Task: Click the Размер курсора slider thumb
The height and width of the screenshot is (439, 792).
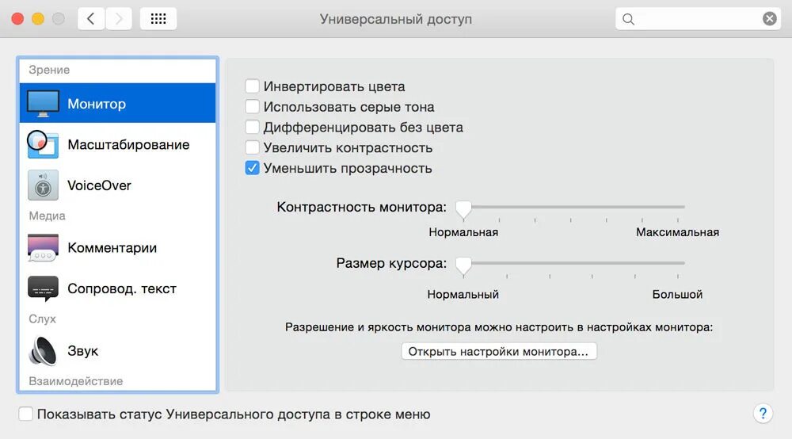Action: tap(463, 265)
